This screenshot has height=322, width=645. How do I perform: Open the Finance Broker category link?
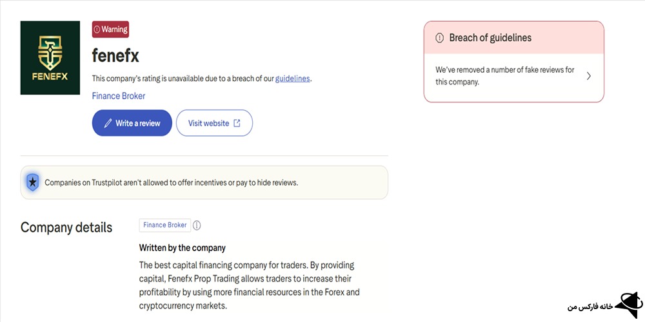119,96
